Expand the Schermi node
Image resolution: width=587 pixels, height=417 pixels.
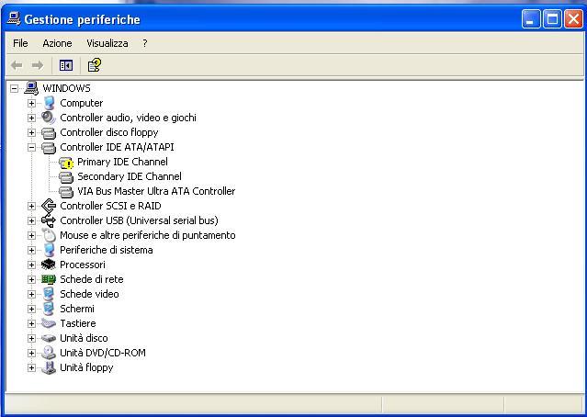[31, 309]
